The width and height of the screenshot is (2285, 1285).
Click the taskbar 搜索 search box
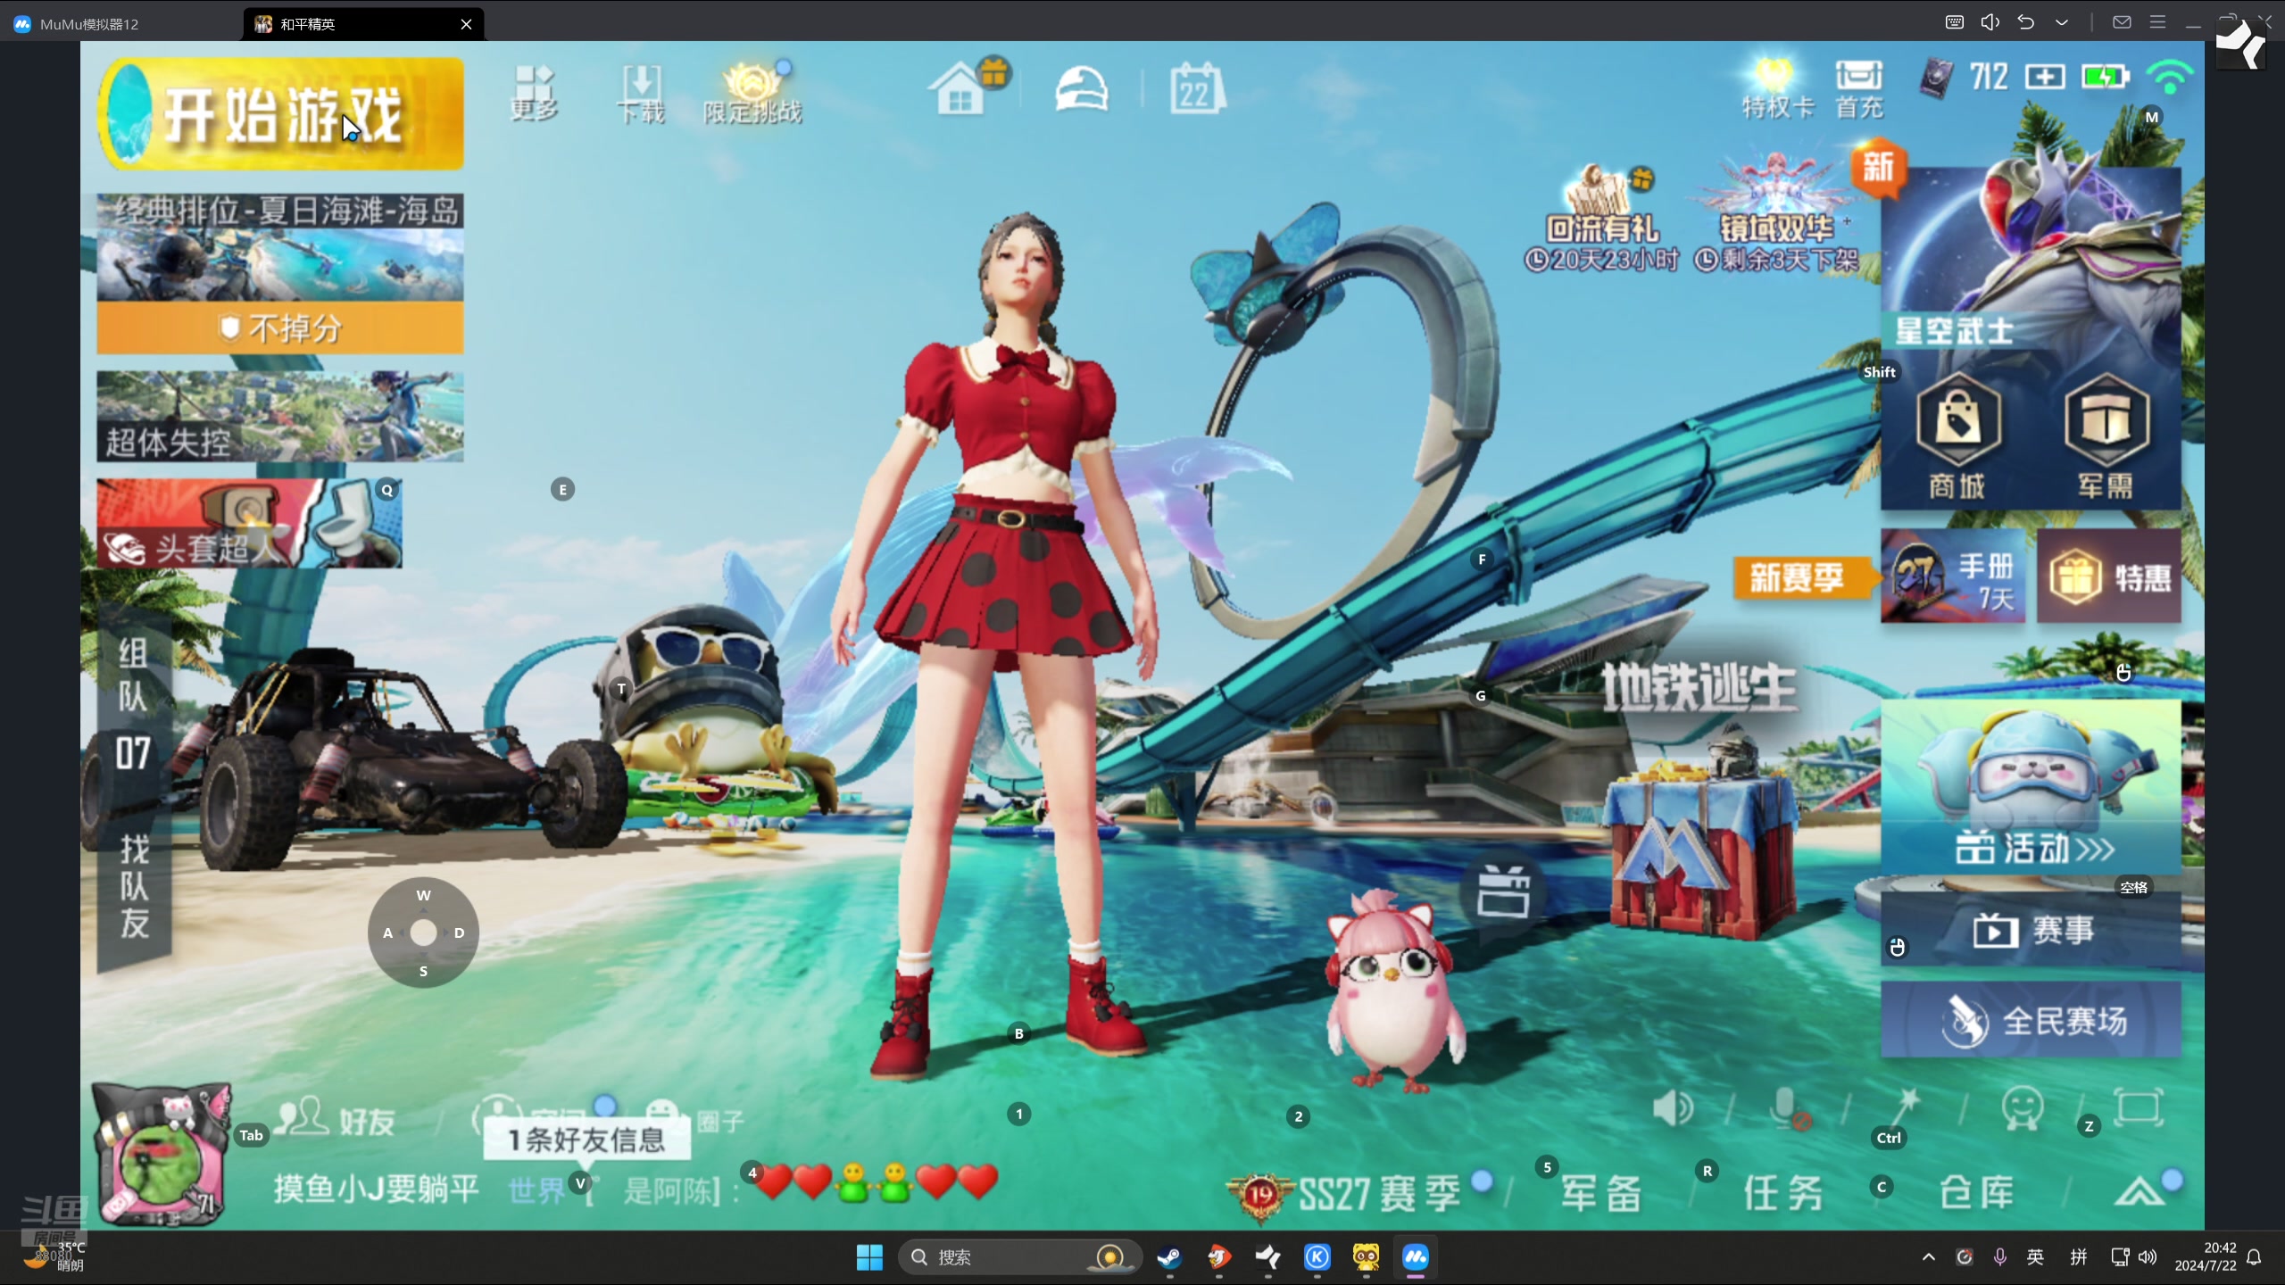(1019, 1257)
